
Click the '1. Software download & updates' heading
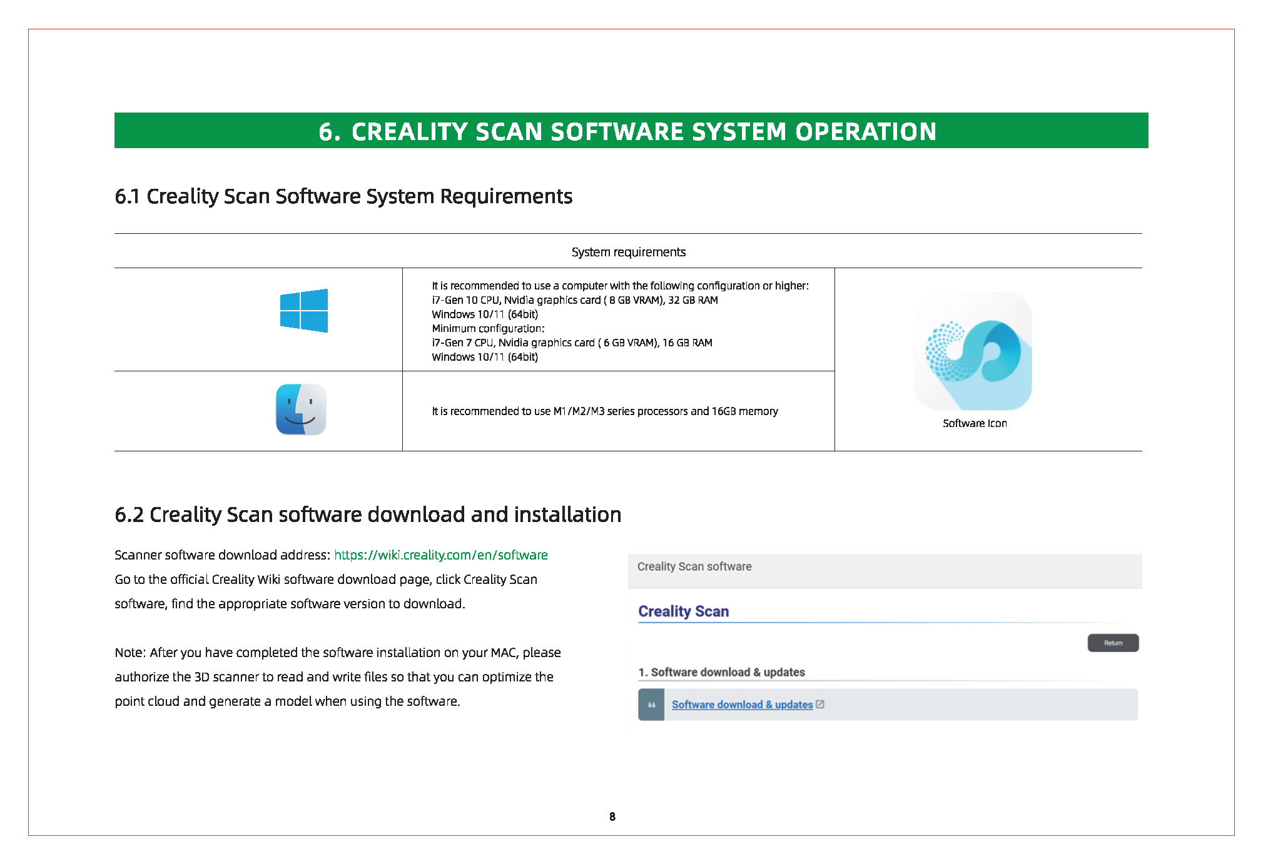(x=721, y=672)
